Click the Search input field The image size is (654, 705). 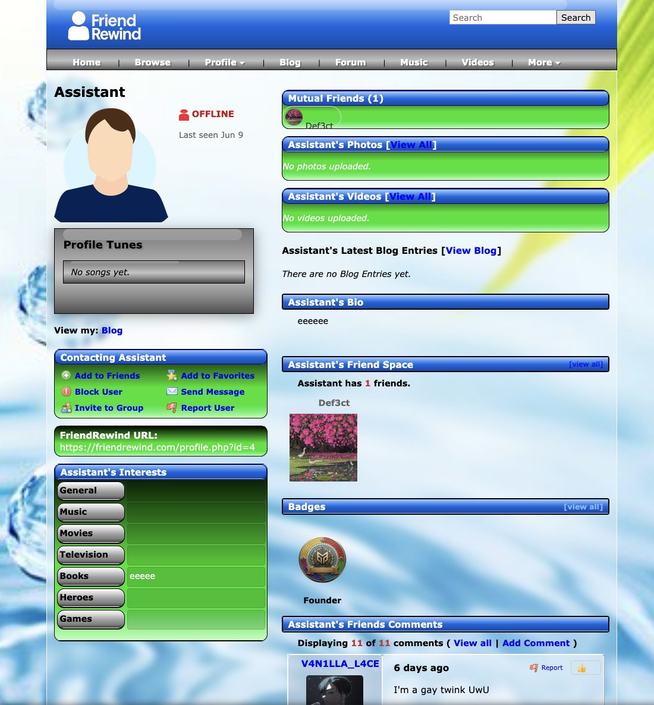tap(503, 17)
